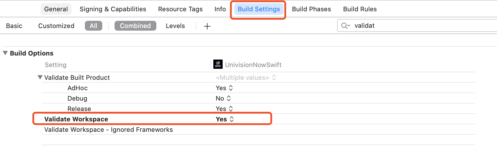Open the Release Yes value popup
497x148 pixels.
[224, 109]
